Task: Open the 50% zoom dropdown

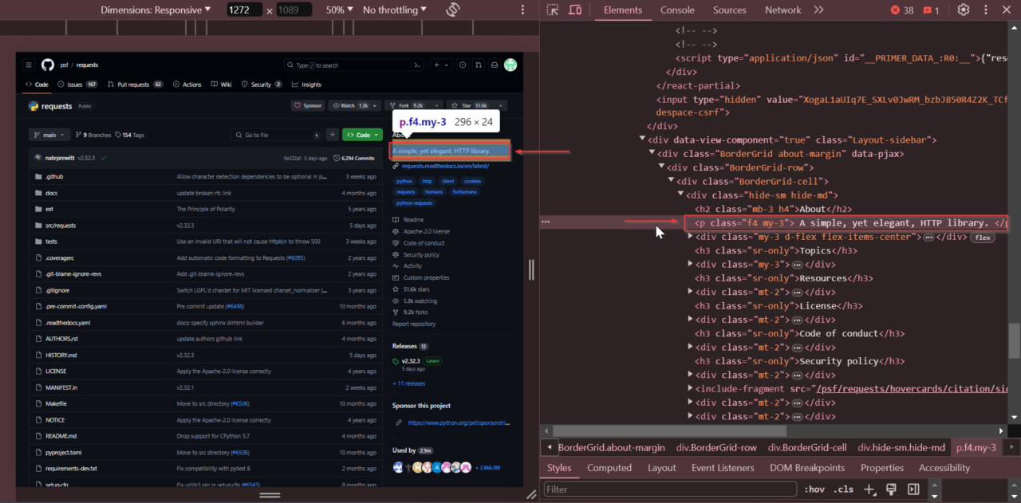Action: click(x=340, y=10)
